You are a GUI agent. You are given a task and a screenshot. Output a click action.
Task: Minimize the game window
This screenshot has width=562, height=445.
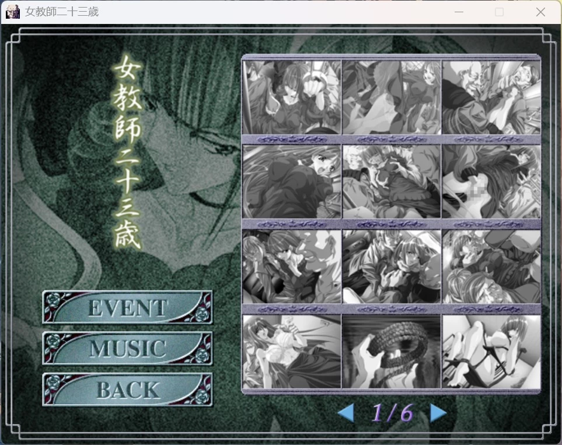point(459,12)
